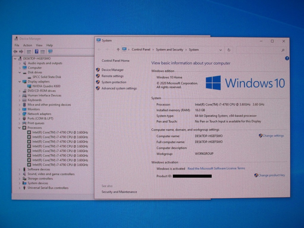Click the Print queues icon
Screen dimensions: 304x228
(24, 123)
